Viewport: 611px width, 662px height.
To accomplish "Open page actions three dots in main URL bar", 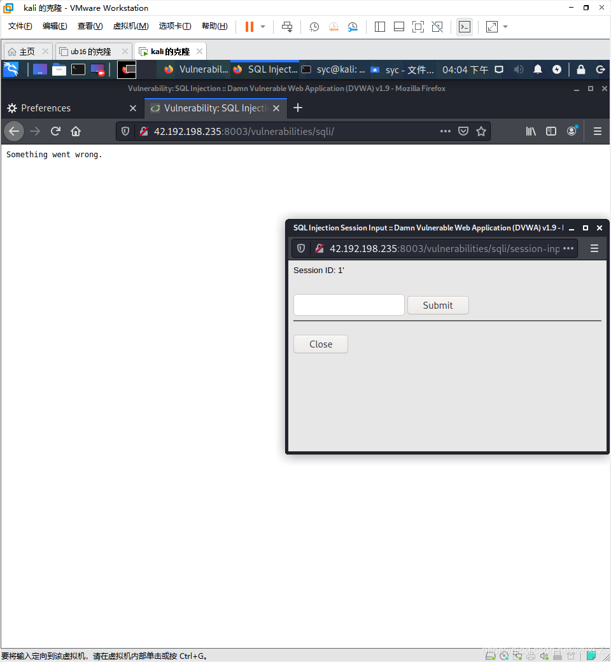I will [x=446, y=131].
